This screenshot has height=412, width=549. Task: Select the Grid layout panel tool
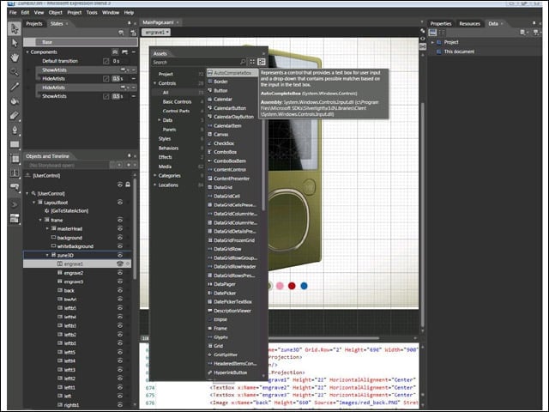coord(15,159)
